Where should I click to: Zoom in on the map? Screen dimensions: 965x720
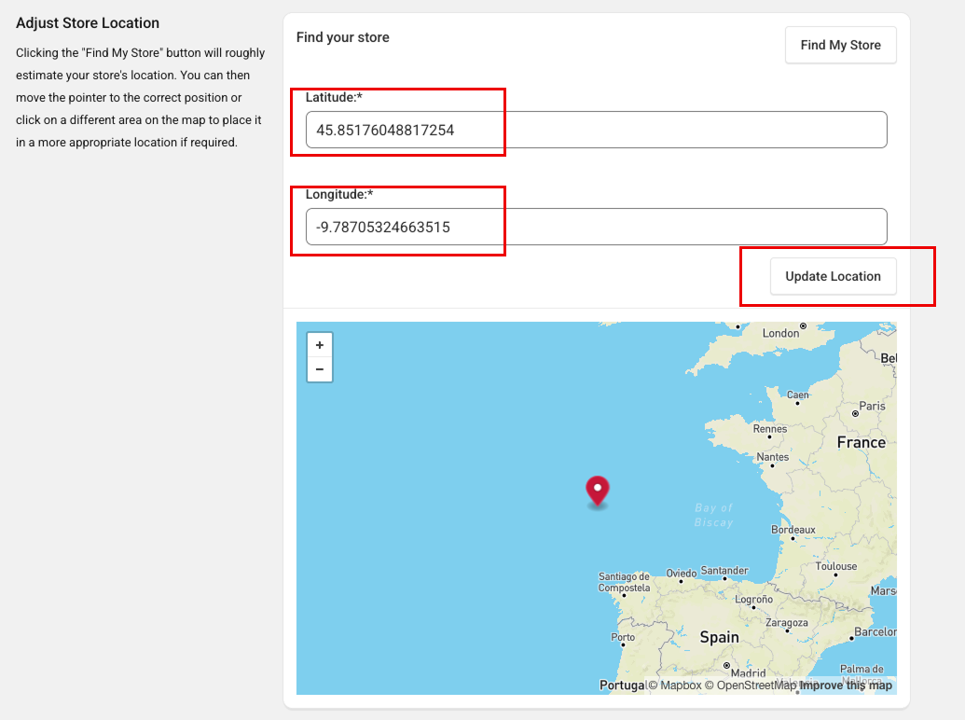click(320, 345)
